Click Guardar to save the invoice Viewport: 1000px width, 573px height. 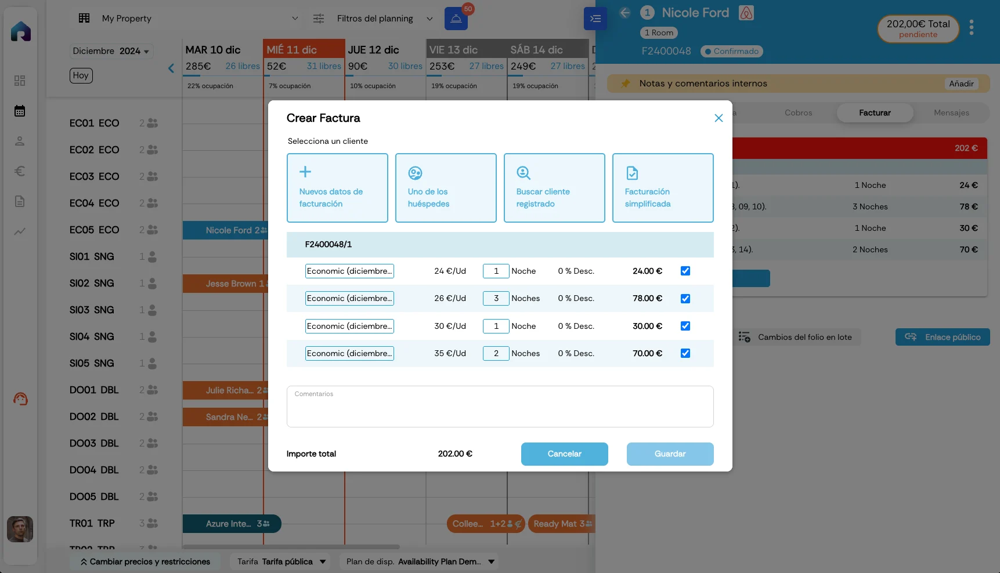pyautogui.click(x=670, y=454)
